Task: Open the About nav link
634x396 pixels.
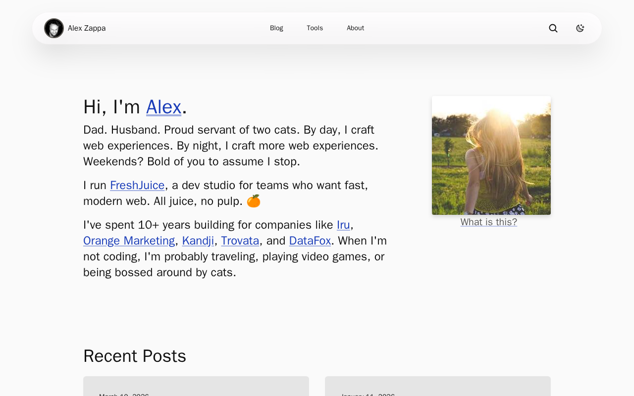Action: click(x=355, y=28)
